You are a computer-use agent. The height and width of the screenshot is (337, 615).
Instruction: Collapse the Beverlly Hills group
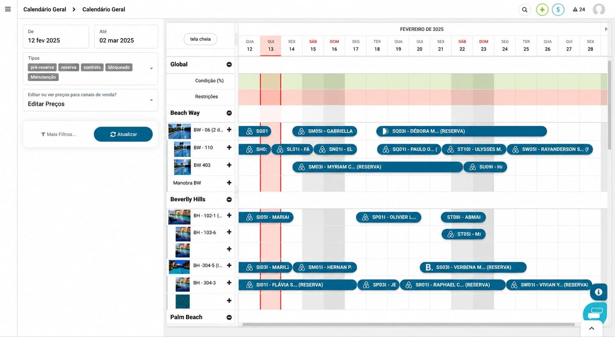[x=229, y=199]
